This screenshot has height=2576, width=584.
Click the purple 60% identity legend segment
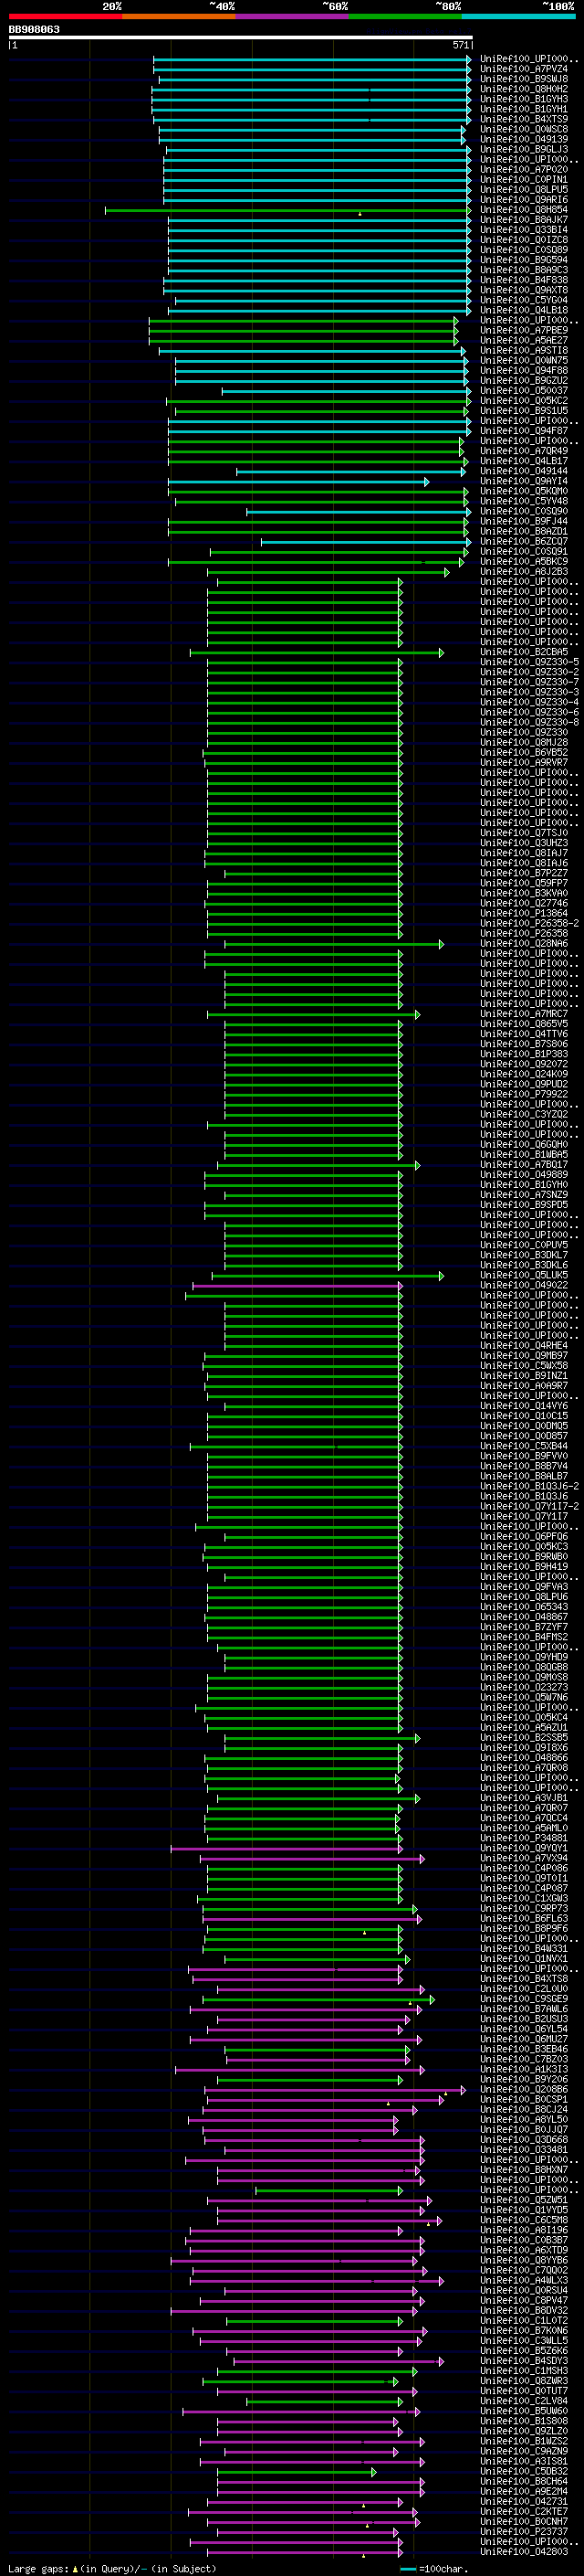(x=291, y=16)
